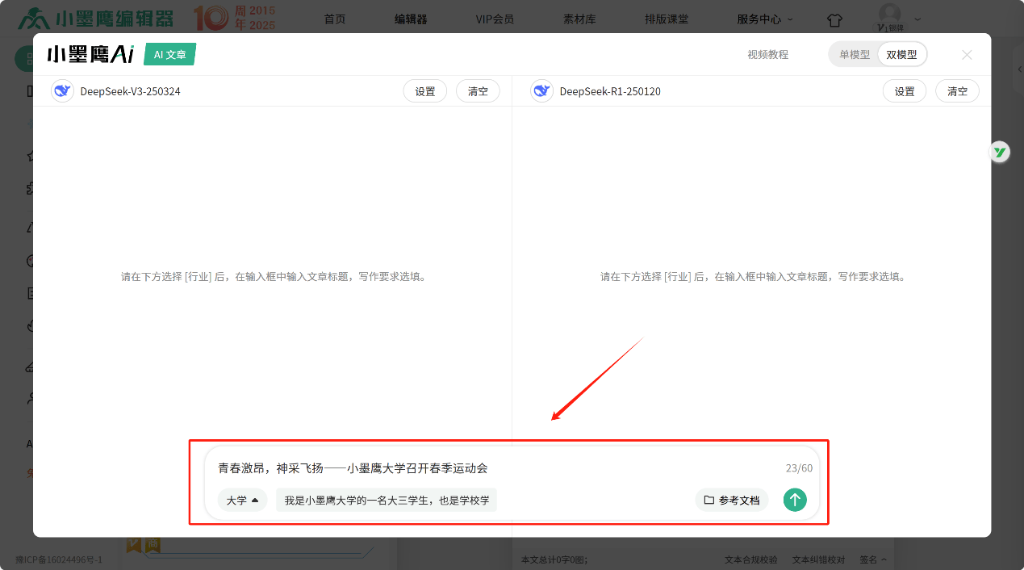
Task: Click DeepSeek-R1-250120 model name
Action: [610, 91]
